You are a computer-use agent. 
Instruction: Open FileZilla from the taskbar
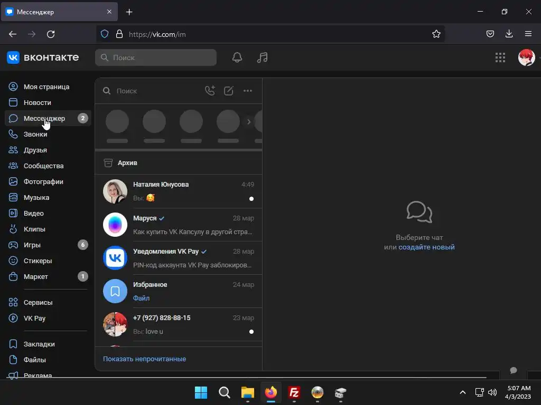[x=294, y=392]
